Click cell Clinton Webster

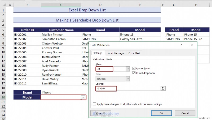tap(61, 44)
